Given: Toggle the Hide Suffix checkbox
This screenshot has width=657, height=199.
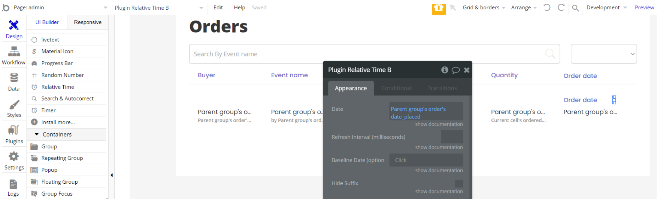Looking at the screenshot, I should coord(459,183).
